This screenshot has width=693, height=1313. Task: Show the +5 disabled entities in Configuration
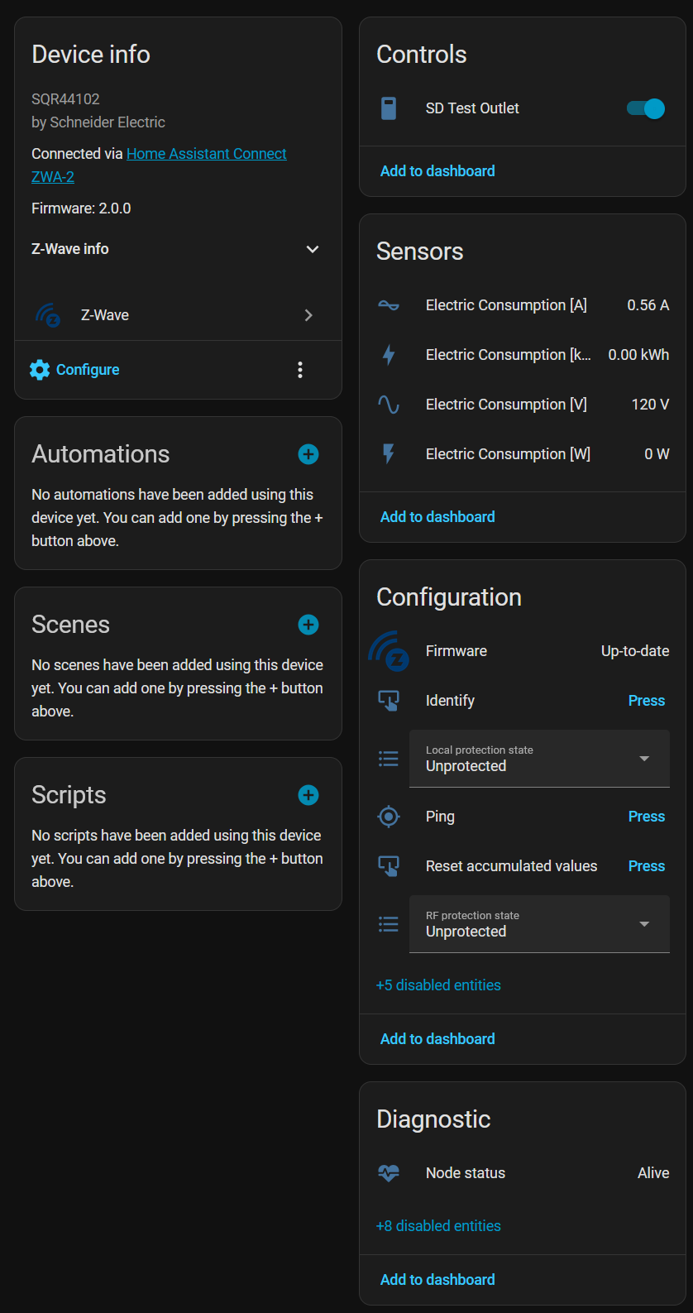[438, 985]
